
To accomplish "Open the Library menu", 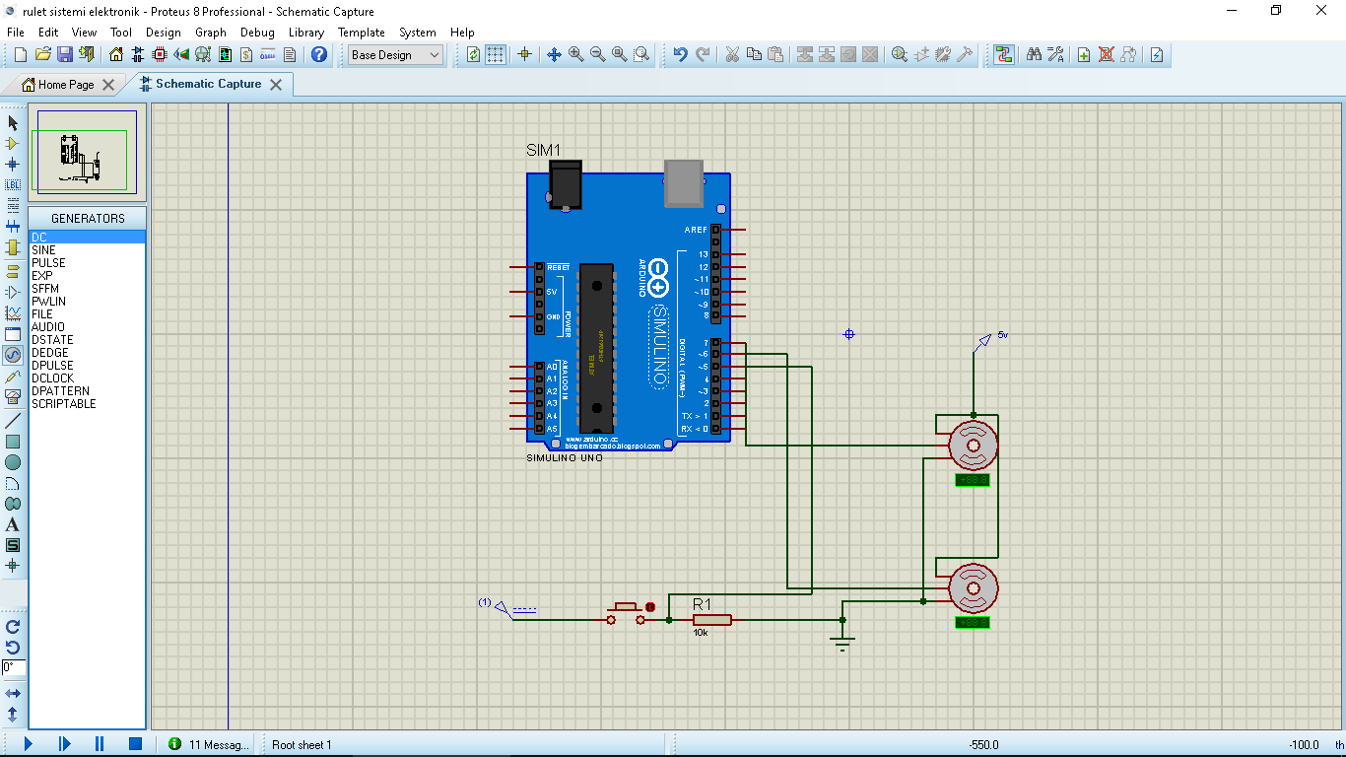I will tap(306, 33).
